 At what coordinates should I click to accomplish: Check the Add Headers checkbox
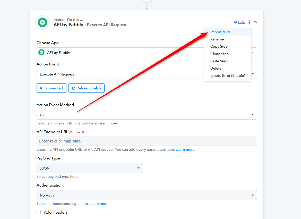[x=39, y=212]
